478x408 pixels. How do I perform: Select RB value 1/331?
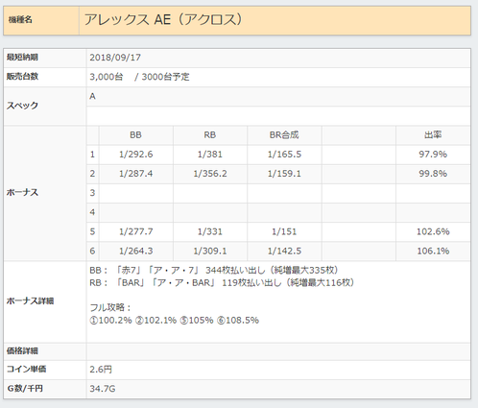[210, 231]
